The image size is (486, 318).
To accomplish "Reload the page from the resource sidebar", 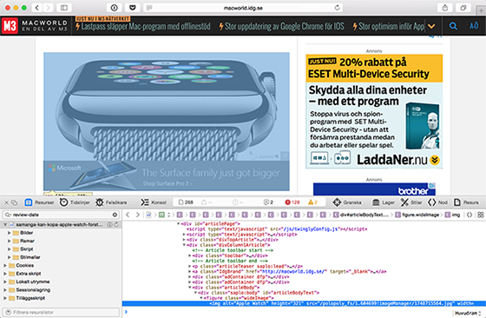I will [116, 224].
